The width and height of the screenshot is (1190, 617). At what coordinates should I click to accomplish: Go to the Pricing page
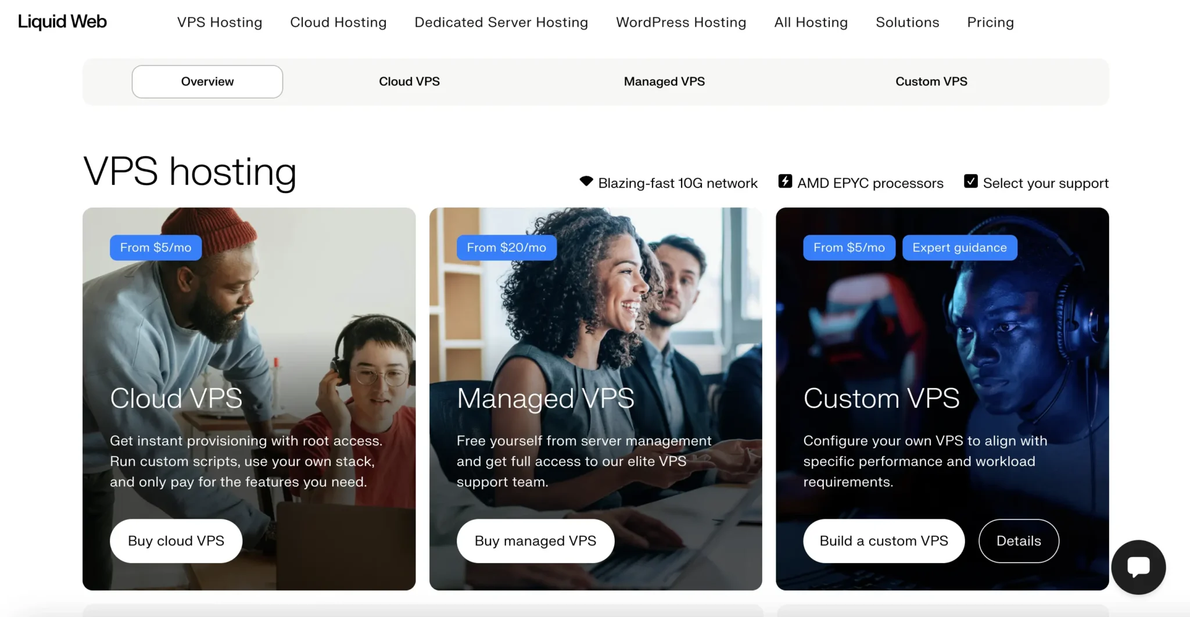(990, 22)
